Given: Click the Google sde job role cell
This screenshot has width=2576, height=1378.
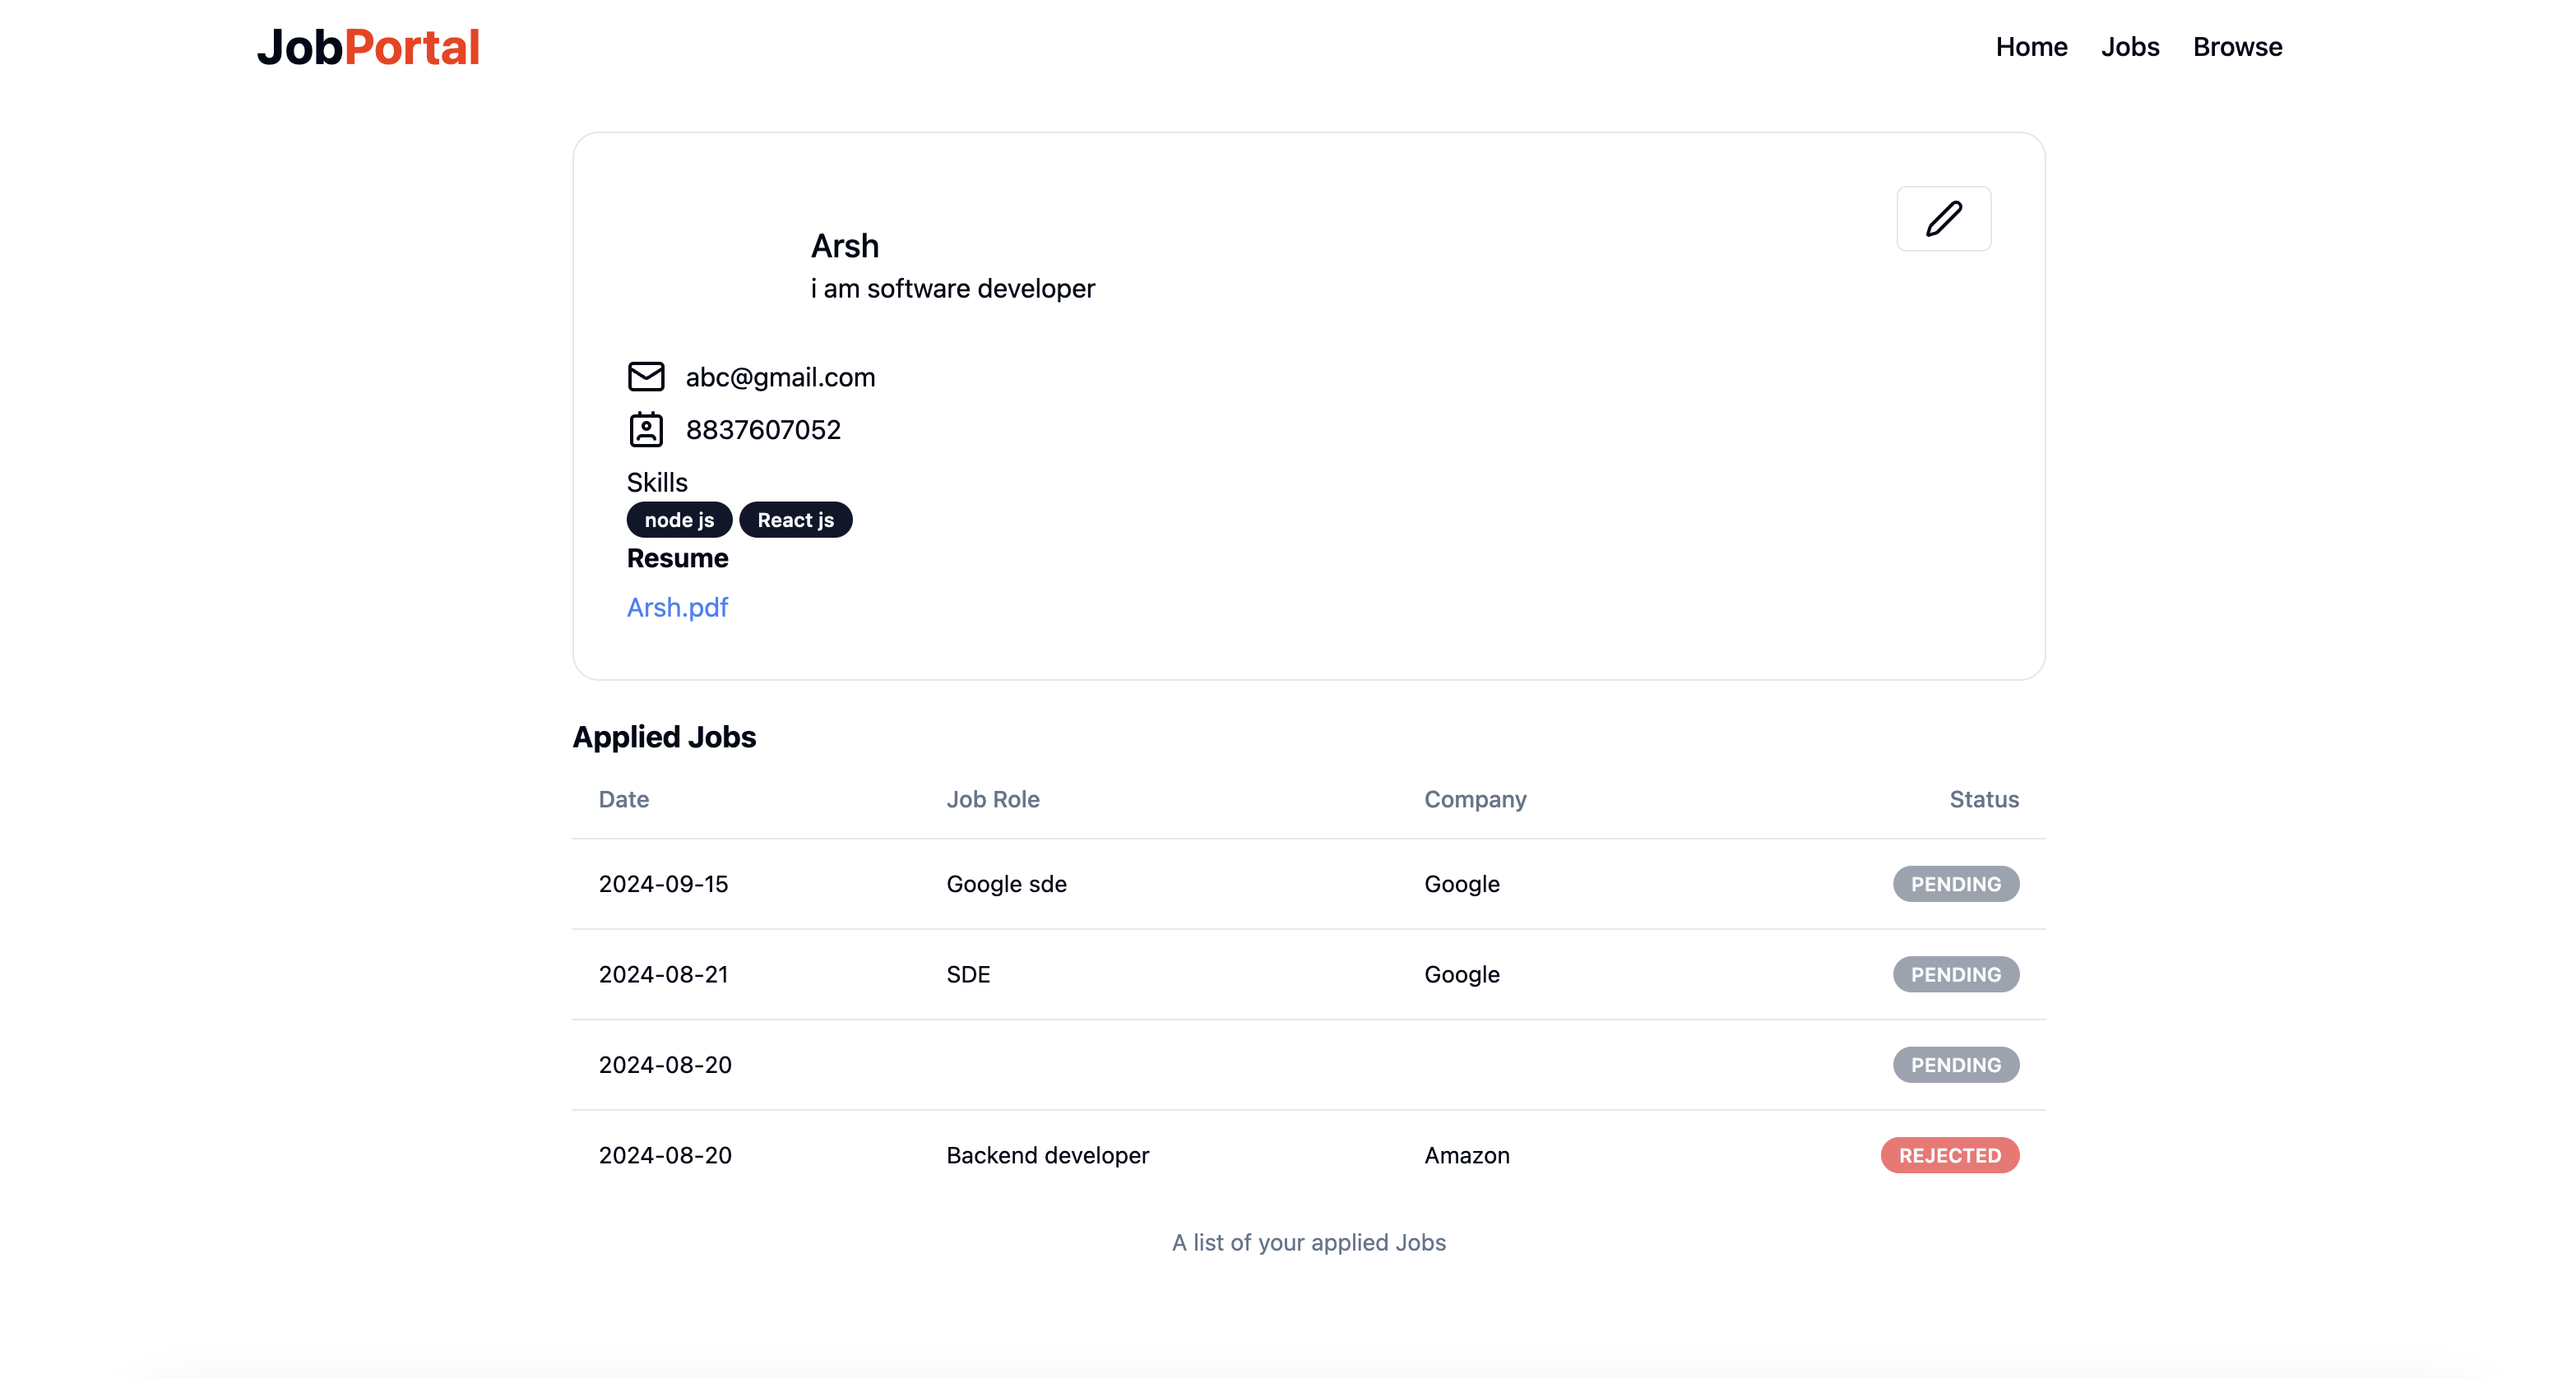Looking at the screenshot, I should [1006, 884].
